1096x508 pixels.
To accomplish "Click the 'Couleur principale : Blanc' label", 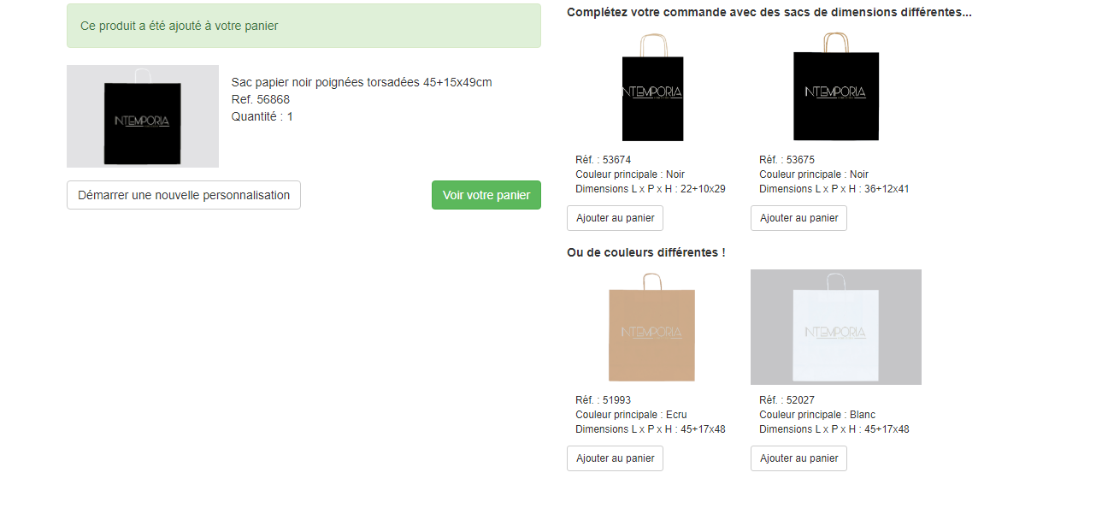I will pos(816,415).
